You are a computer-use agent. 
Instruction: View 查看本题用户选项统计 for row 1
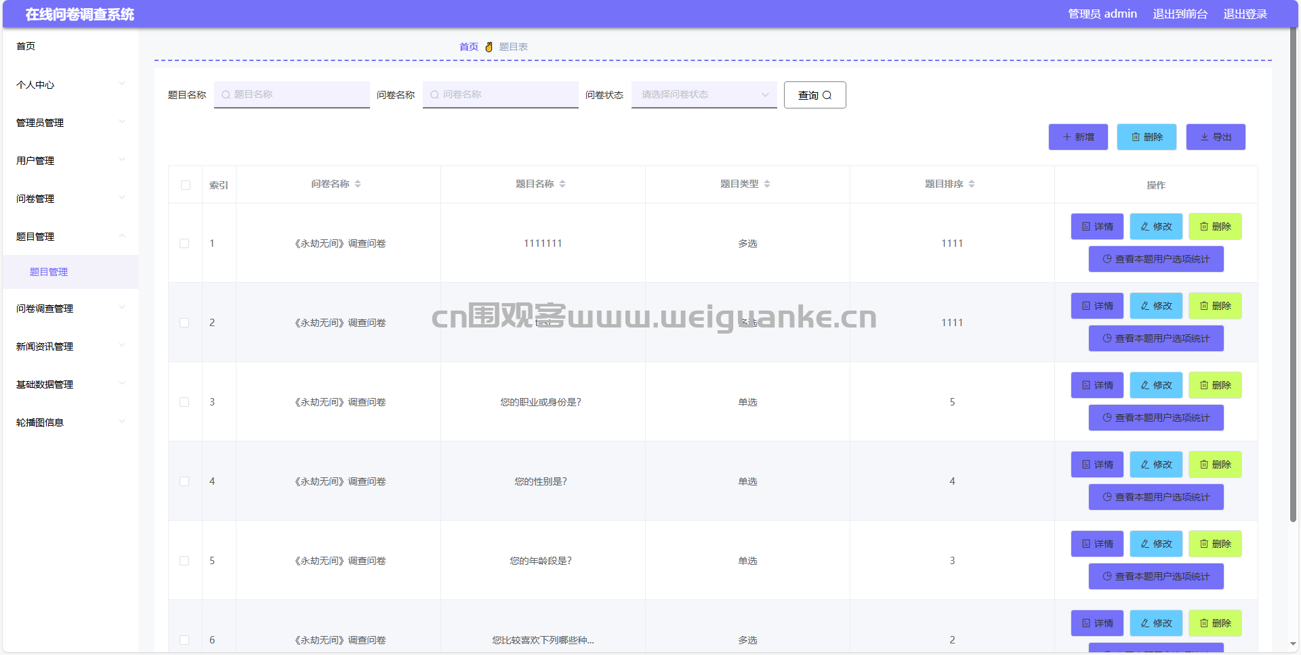pos(1156,259)
